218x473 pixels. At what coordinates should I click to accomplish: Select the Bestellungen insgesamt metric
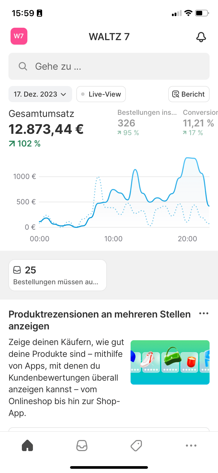coord(147,123)
